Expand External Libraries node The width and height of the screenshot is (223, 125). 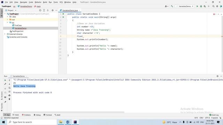[x=5, y=34]
